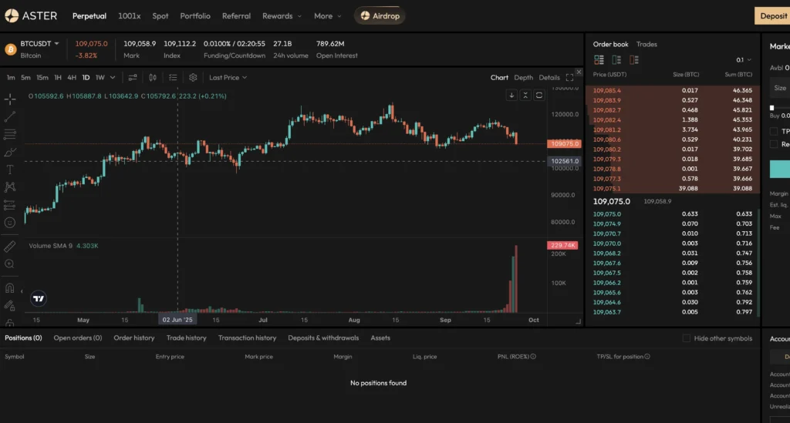Open the Rewards dropdown menu
790x423 pixels.
point(282,15)
